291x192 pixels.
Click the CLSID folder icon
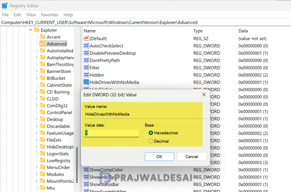pos(43,98)
